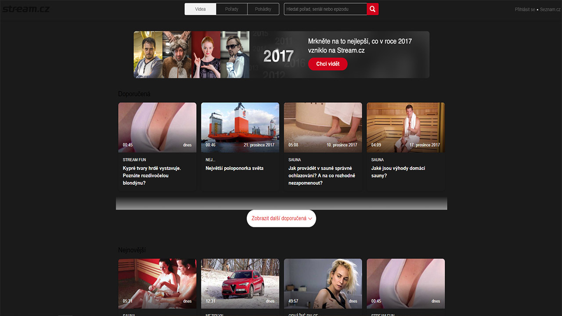Open the Největší poloponorka světa ship thumbnail
Image resolution: width=562 pixels, height=316 pixels.
point(240,127)
